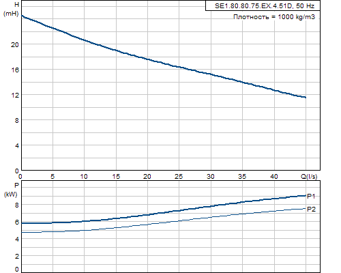Click the thick P1 power curve line

pyautogui.click(x=164, y=212)
